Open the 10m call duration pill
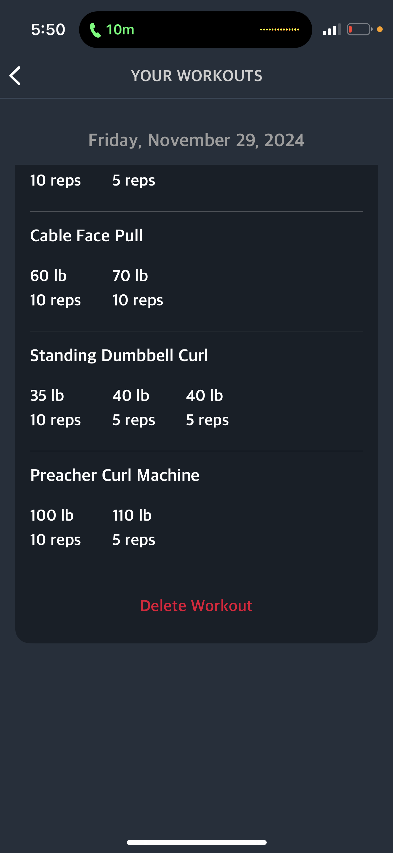393x853 pixels. 195,30
